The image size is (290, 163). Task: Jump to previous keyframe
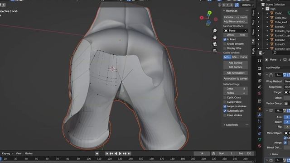pyautogui.click(x=111, y=153)
